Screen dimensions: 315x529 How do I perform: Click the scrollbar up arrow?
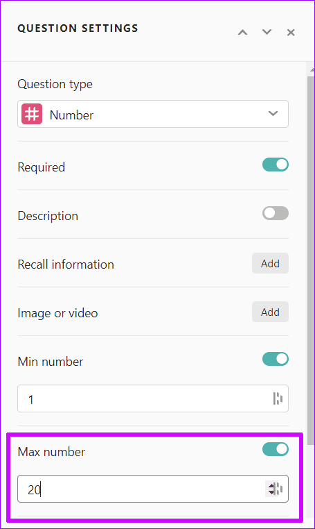click(x=312, y=69)
